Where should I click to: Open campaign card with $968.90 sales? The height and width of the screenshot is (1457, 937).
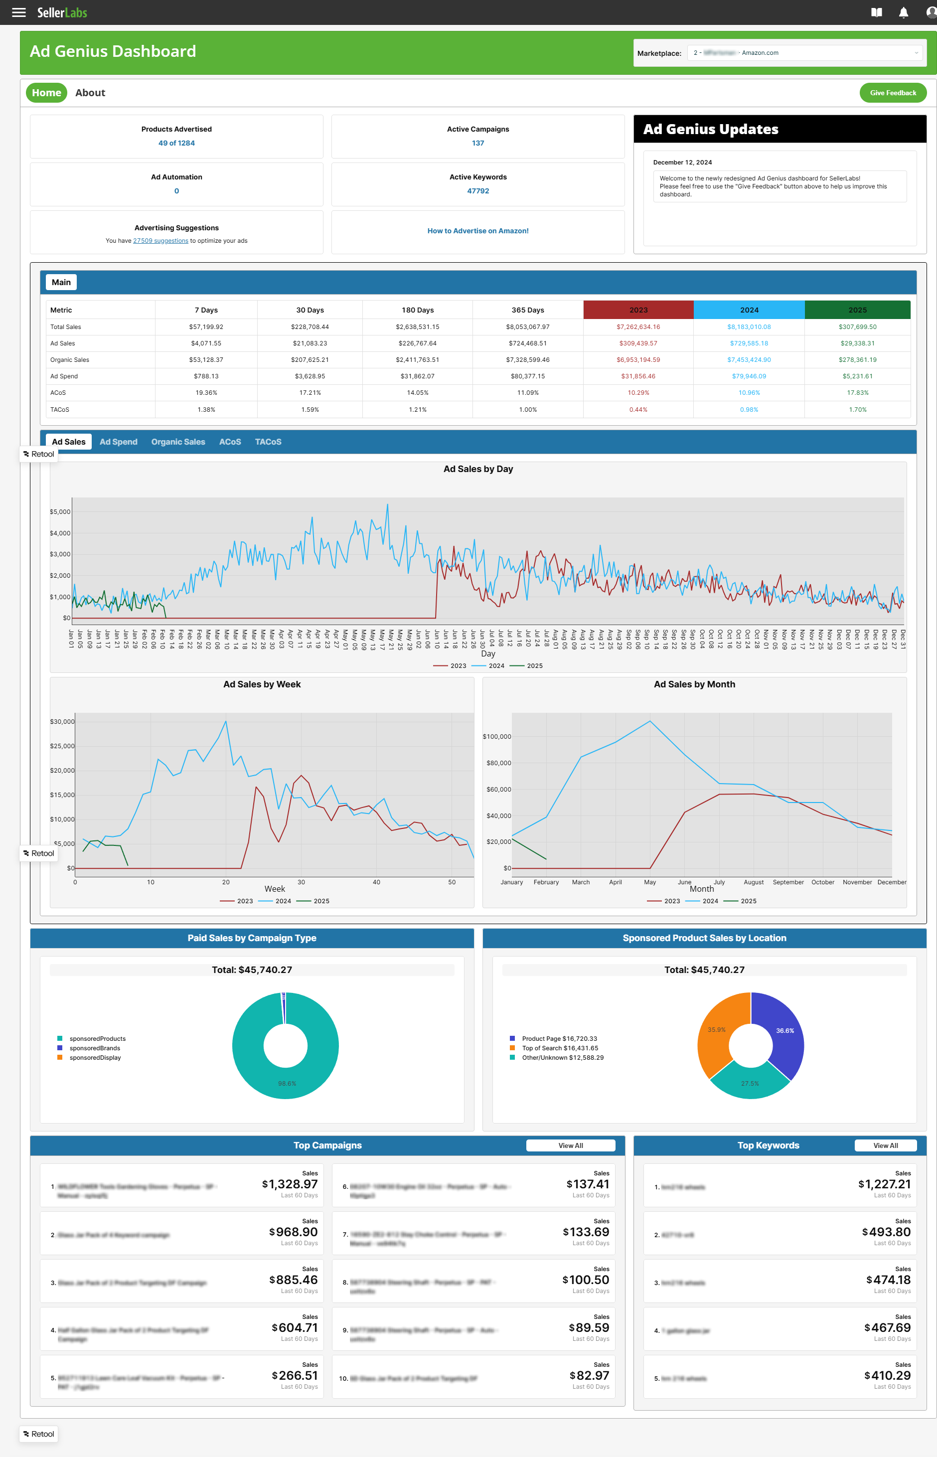tap(182, 1233)
